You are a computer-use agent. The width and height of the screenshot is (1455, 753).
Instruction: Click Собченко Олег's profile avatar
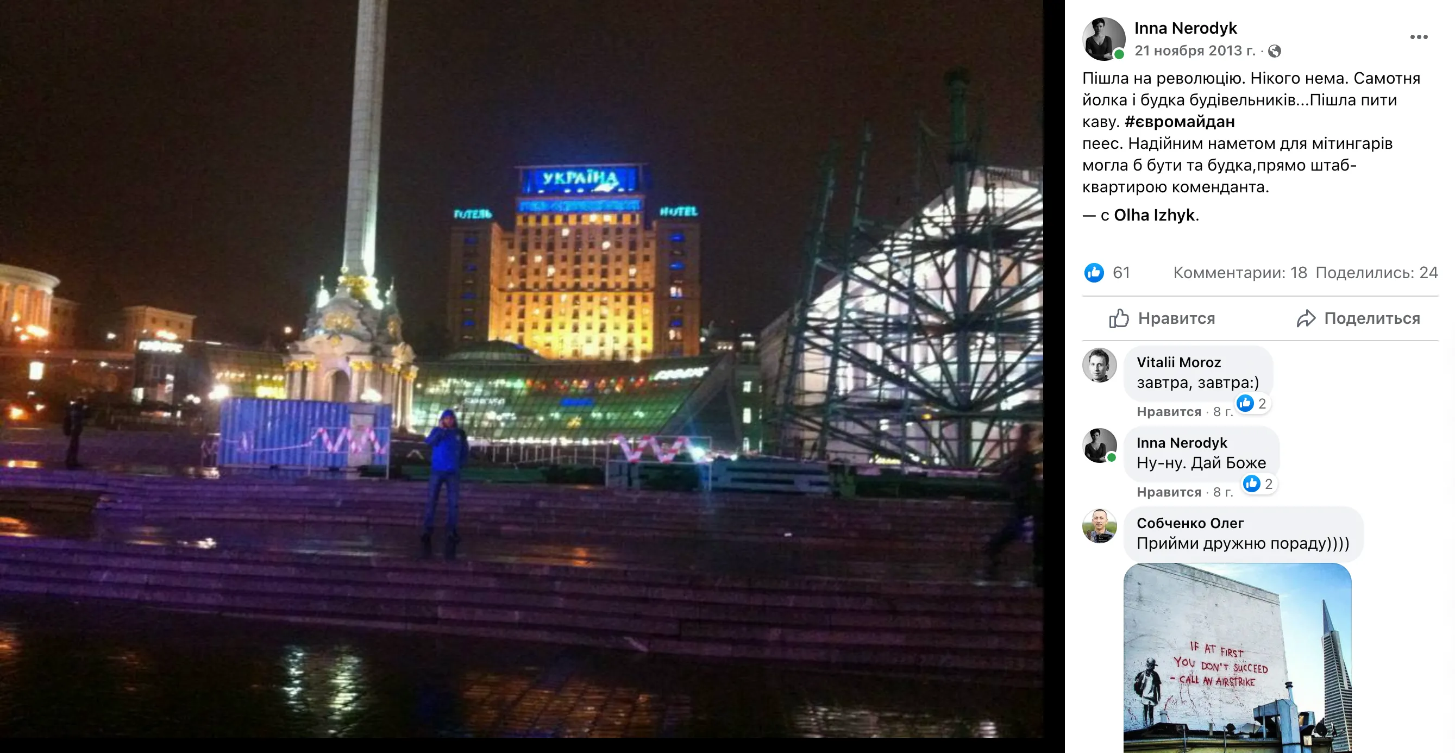(x=1099, y=526)
